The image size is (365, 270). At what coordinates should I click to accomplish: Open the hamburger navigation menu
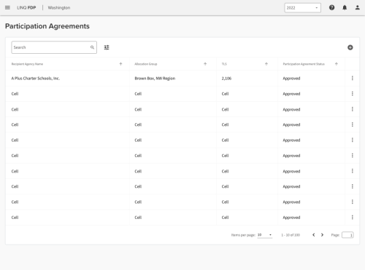pos(7,8)
